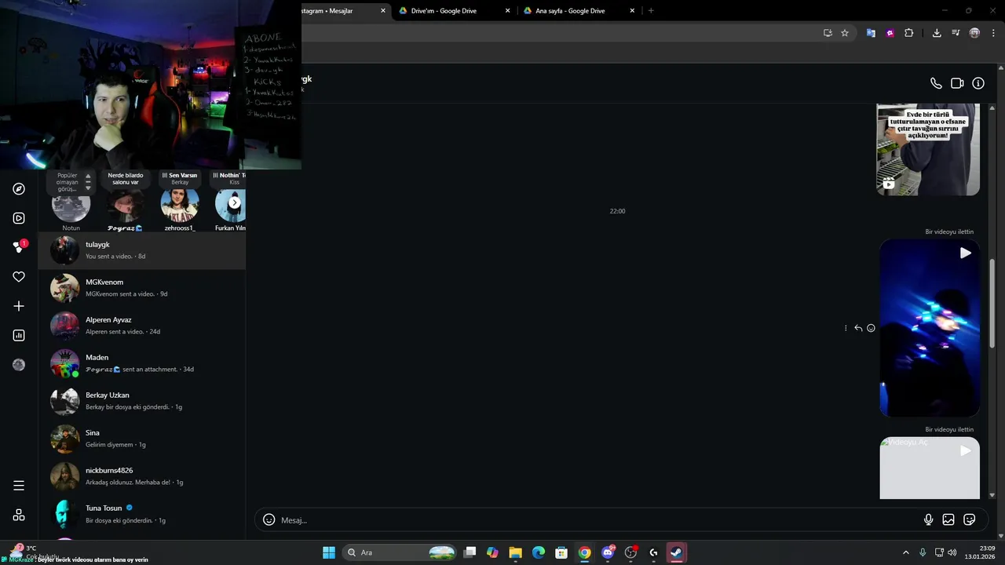Open Messages icon with red badge
This screenshot has height=565, width=1005.
click(19, 247)
